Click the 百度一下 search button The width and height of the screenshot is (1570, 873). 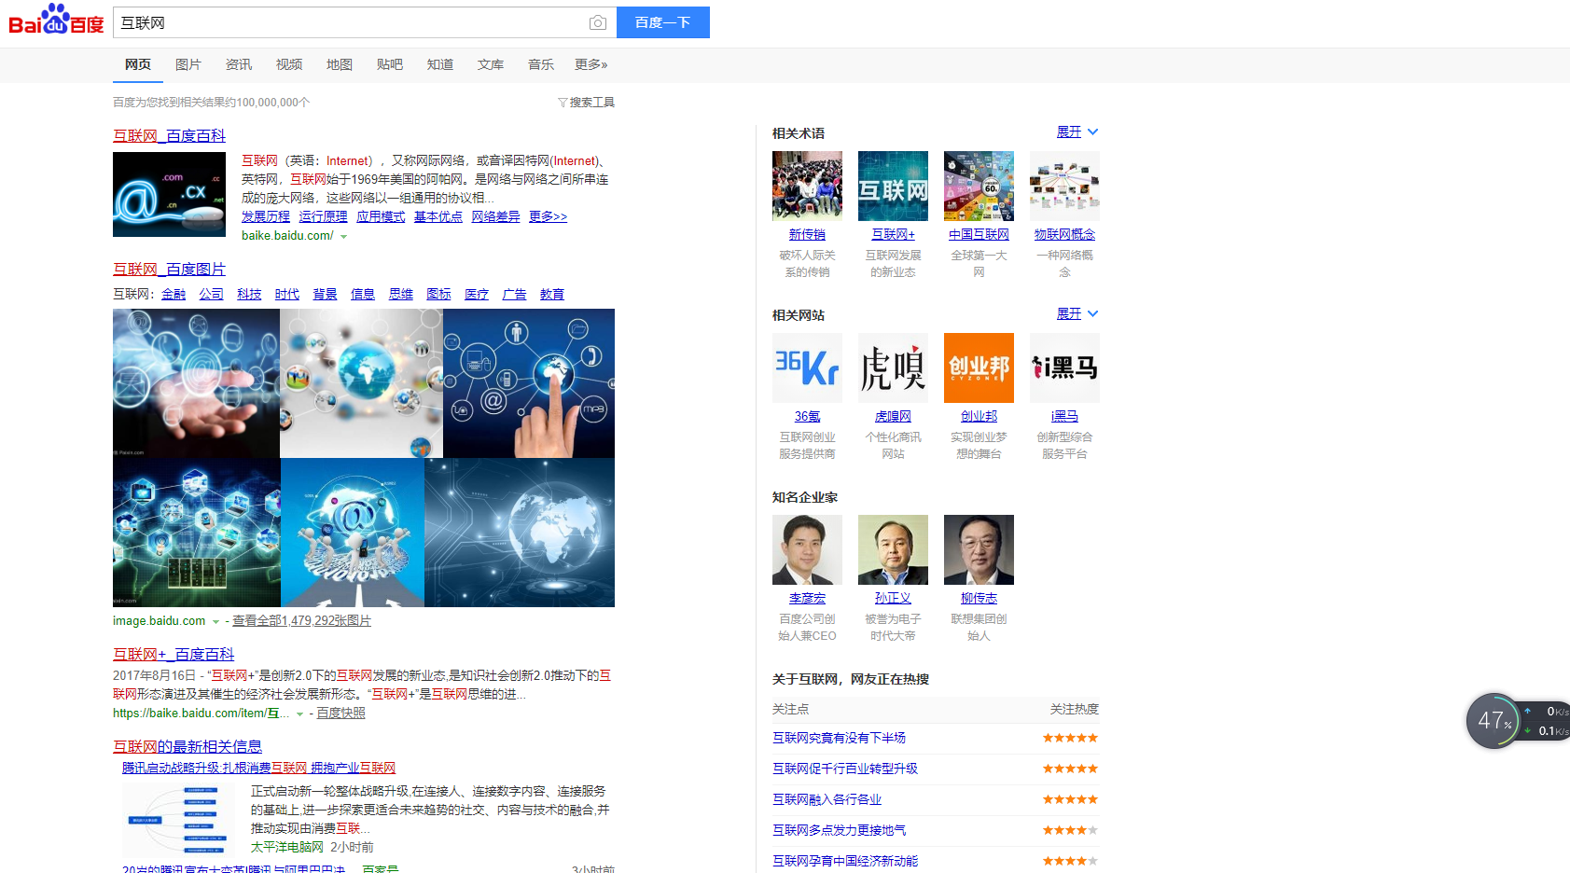point(663,22)
